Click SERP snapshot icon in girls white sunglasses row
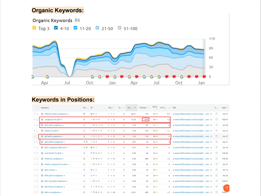 click(217, 142)
